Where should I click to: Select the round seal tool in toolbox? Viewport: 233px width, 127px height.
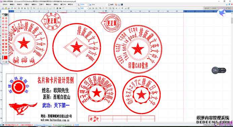click(x=3, y=18)
